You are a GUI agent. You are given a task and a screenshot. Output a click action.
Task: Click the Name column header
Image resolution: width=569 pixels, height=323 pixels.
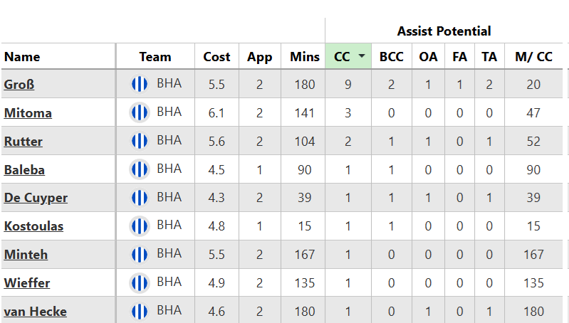coord(22,57)
